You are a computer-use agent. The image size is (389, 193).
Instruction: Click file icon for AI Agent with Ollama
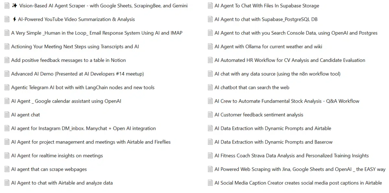(210, 47)
